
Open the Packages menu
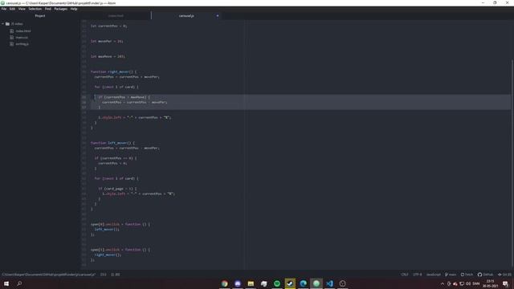[x=61, y=9]
